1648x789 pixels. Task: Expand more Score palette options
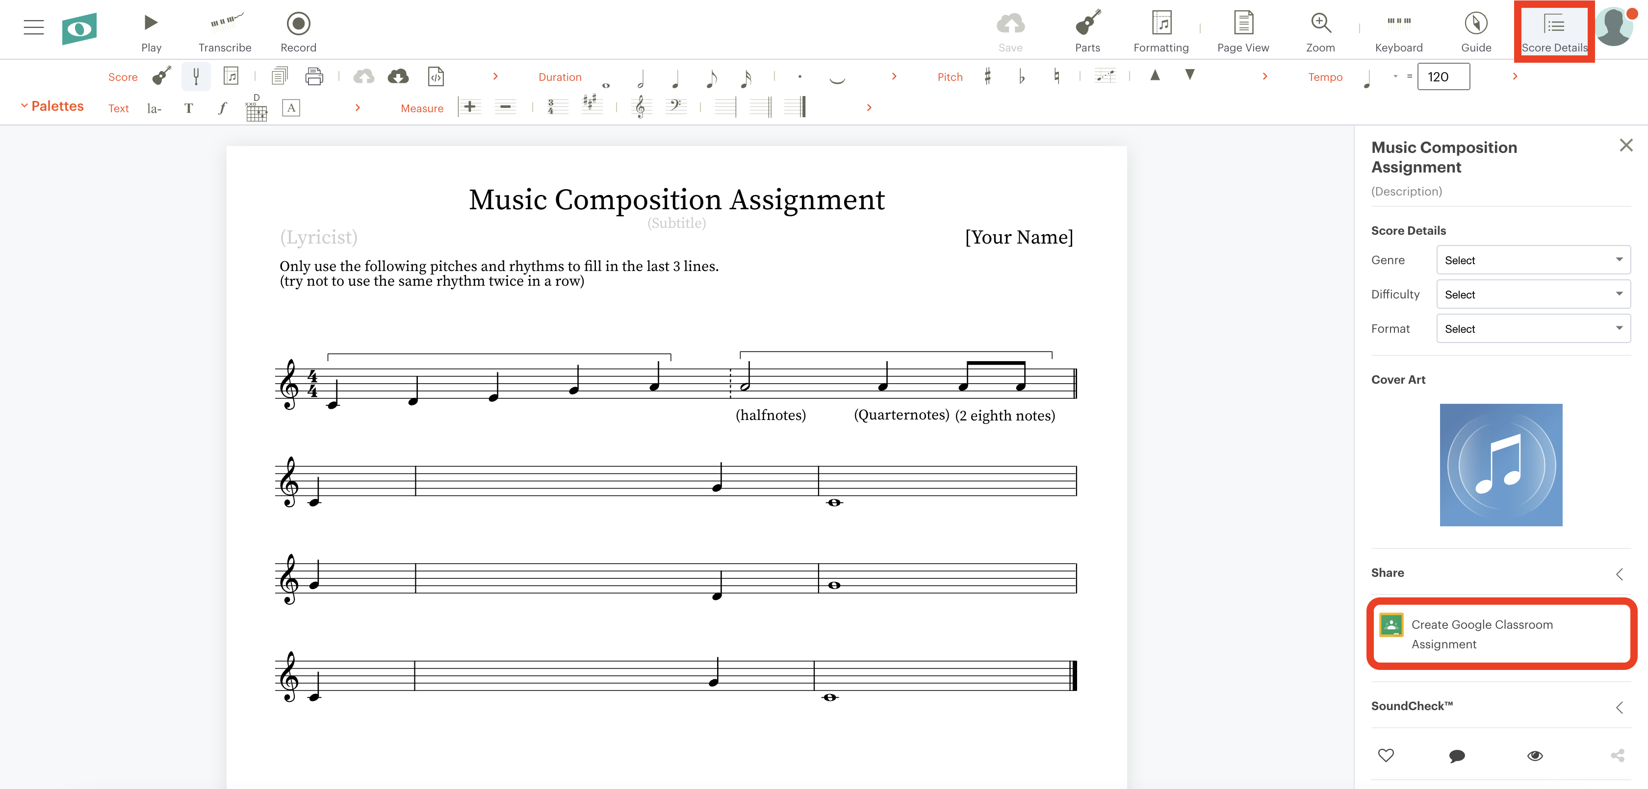495,77
